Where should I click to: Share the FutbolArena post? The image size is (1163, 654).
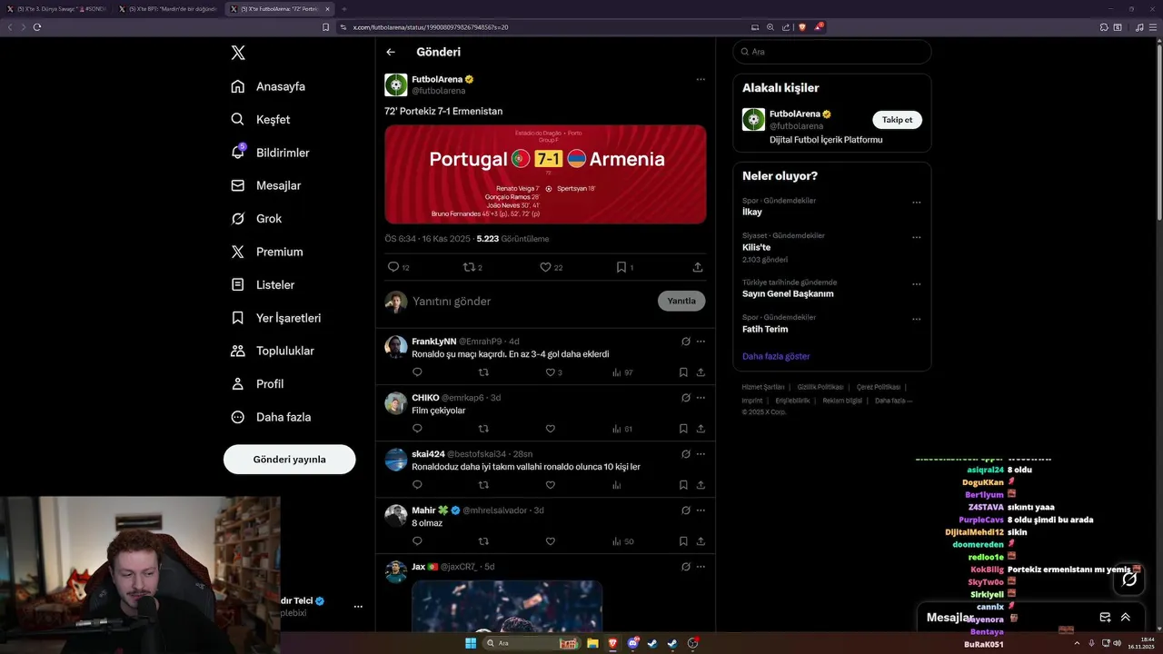click(697, 267)
